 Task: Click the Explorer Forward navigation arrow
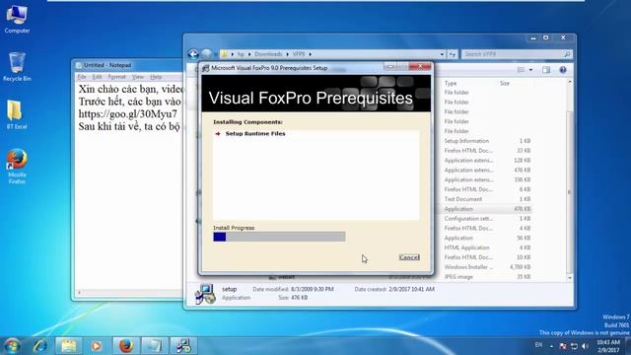[x=206, y=54]
